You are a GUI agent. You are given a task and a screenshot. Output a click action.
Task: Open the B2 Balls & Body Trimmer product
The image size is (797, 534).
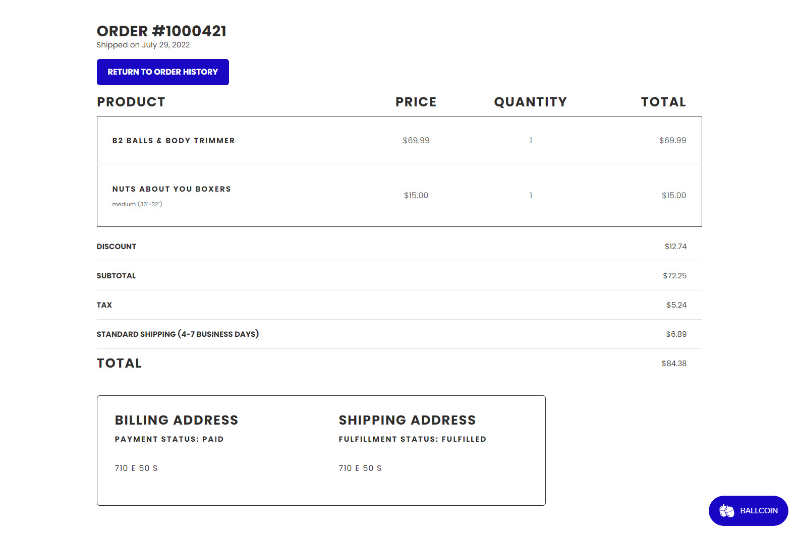tap(174, 141)
